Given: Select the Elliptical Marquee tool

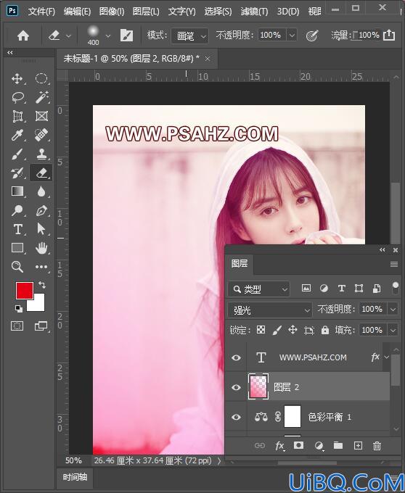Looking at the screenshot, I should coord(41,78).
